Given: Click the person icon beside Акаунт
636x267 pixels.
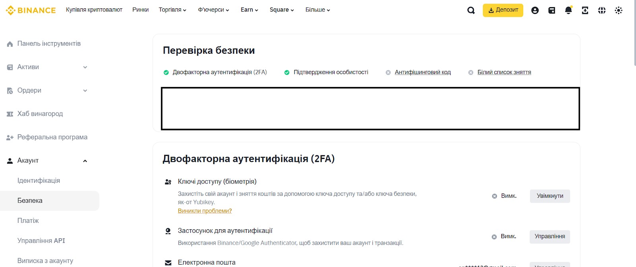Looking at the screenshot, I should pos(10,161).
